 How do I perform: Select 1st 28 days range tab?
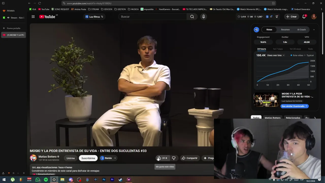(x=295, y=49)
